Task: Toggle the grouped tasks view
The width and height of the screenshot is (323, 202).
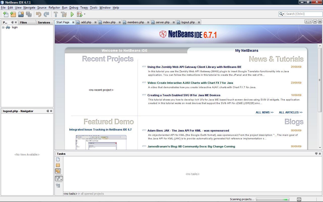Action: pyautogui.click(x=58, y=185)
